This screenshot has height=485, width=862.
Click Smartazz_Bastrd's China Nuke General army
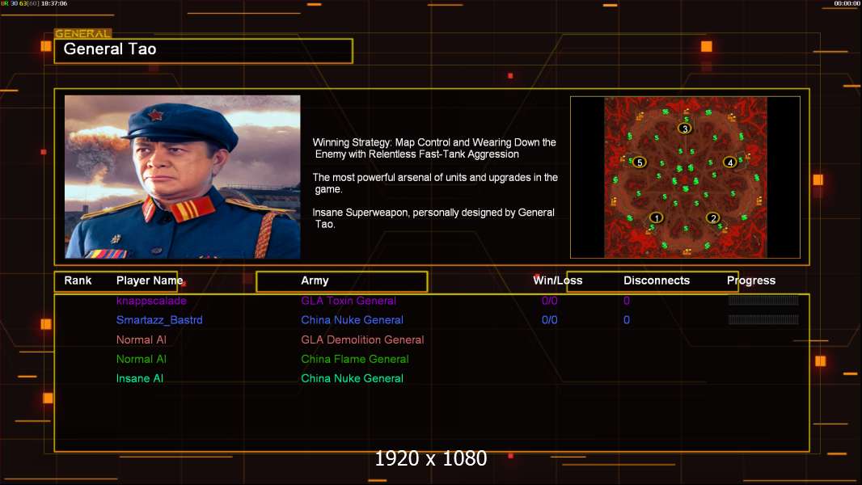[352, 319]
